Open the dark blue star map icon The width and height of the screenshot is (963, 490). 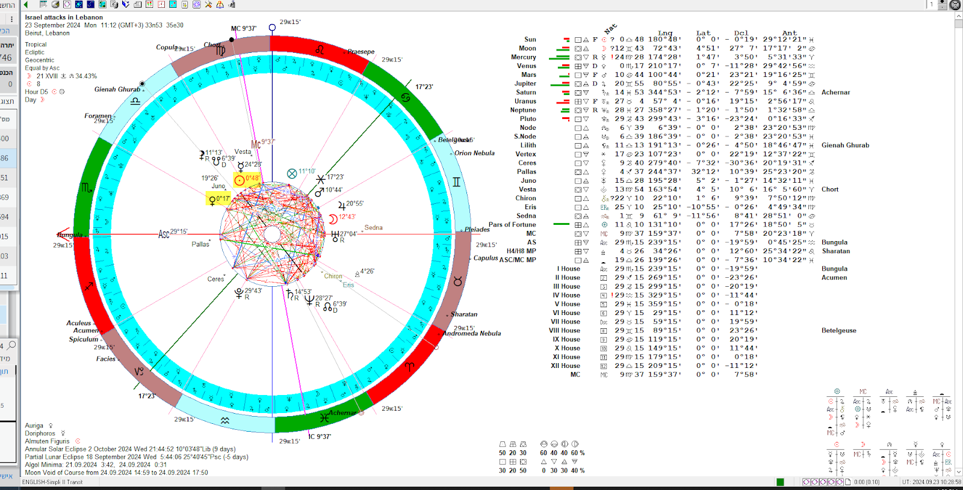(x=91, y=4)
